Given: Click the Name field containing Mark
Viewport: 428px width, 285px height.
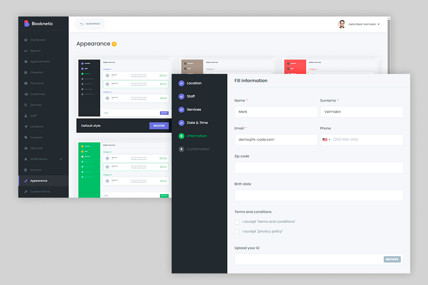Looking at the screenshot, I should pyautogui.click(x=276, y=112).
